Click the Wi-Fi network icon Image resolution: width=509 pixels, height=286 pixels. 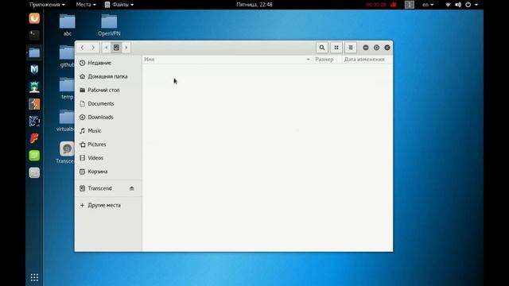click(x=448, y=5)
